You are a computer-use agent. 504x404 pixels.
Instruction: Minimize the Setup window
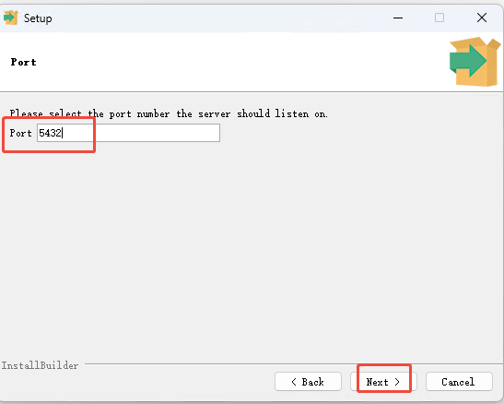[x=398, y=18]
